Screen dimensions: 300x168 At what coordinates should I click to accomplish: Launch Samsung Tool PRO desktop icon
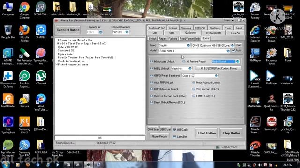tap(24, 148)
